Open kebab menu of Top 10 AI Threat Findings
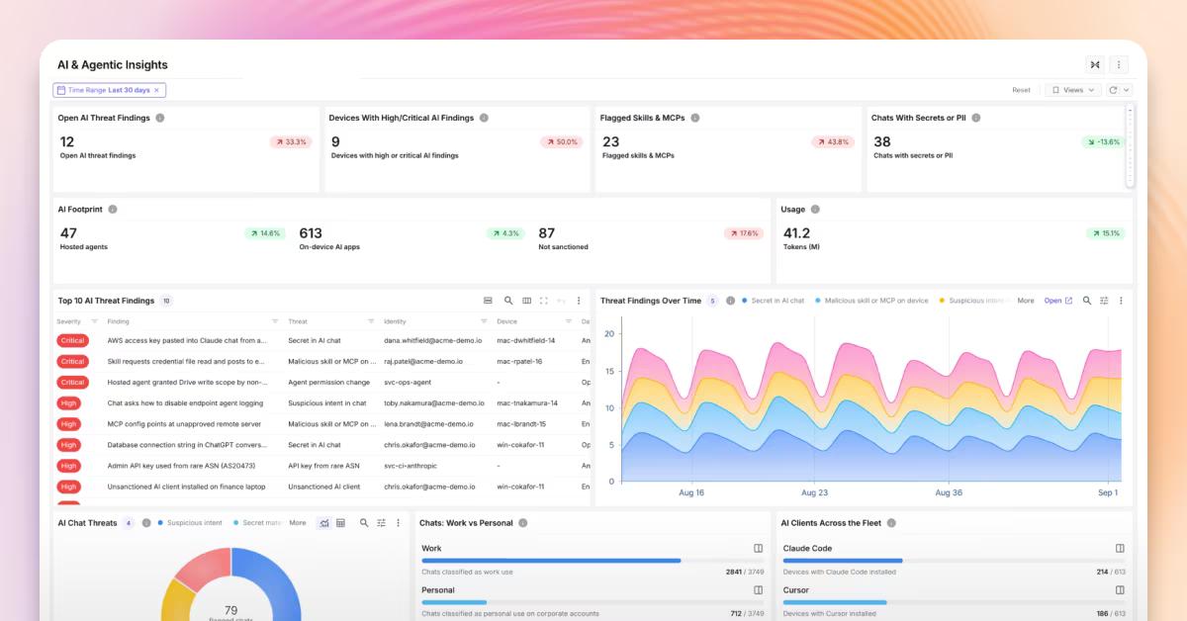The width and height of the screenshot is (1187, 621). tap(579, 301)
